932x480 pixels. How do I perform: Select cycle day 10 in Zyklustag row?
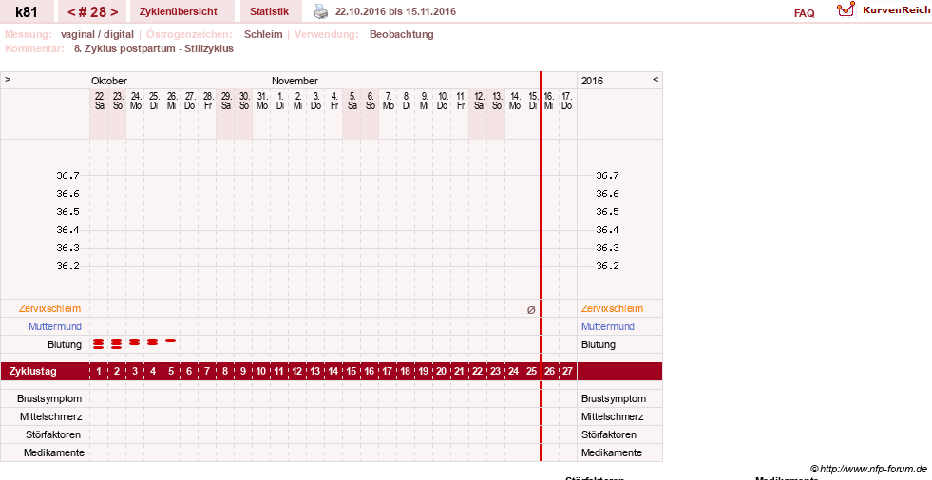[261, 372]
